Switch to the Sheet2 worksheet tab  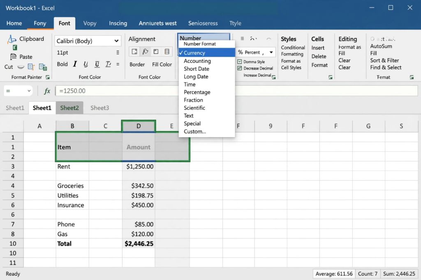tap(69, 108)
